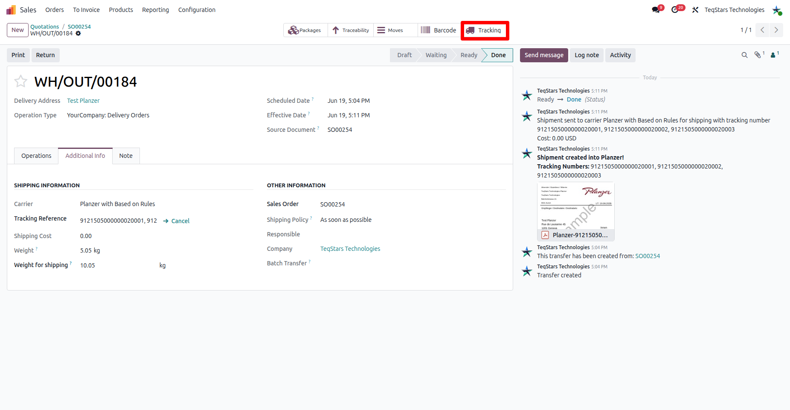Viewport: 790px width, 410px height.
Task: Click the Batch Transfer field
Action: tap(413, 263)
